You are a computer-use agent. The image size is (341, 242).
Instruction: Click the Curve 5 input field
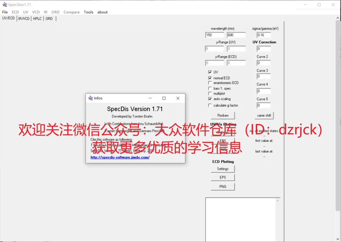click(264, 106)
